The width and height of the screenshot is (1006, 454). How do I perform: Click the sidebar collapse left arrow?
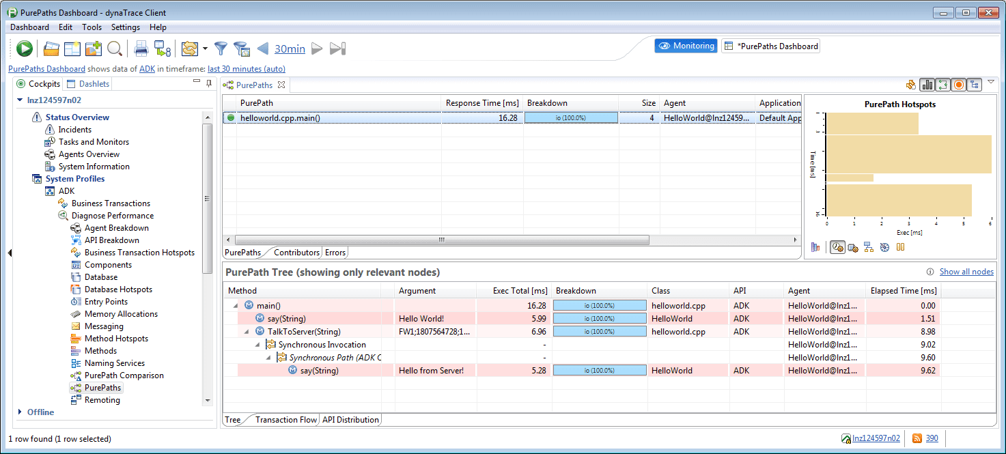coord(10,253)
